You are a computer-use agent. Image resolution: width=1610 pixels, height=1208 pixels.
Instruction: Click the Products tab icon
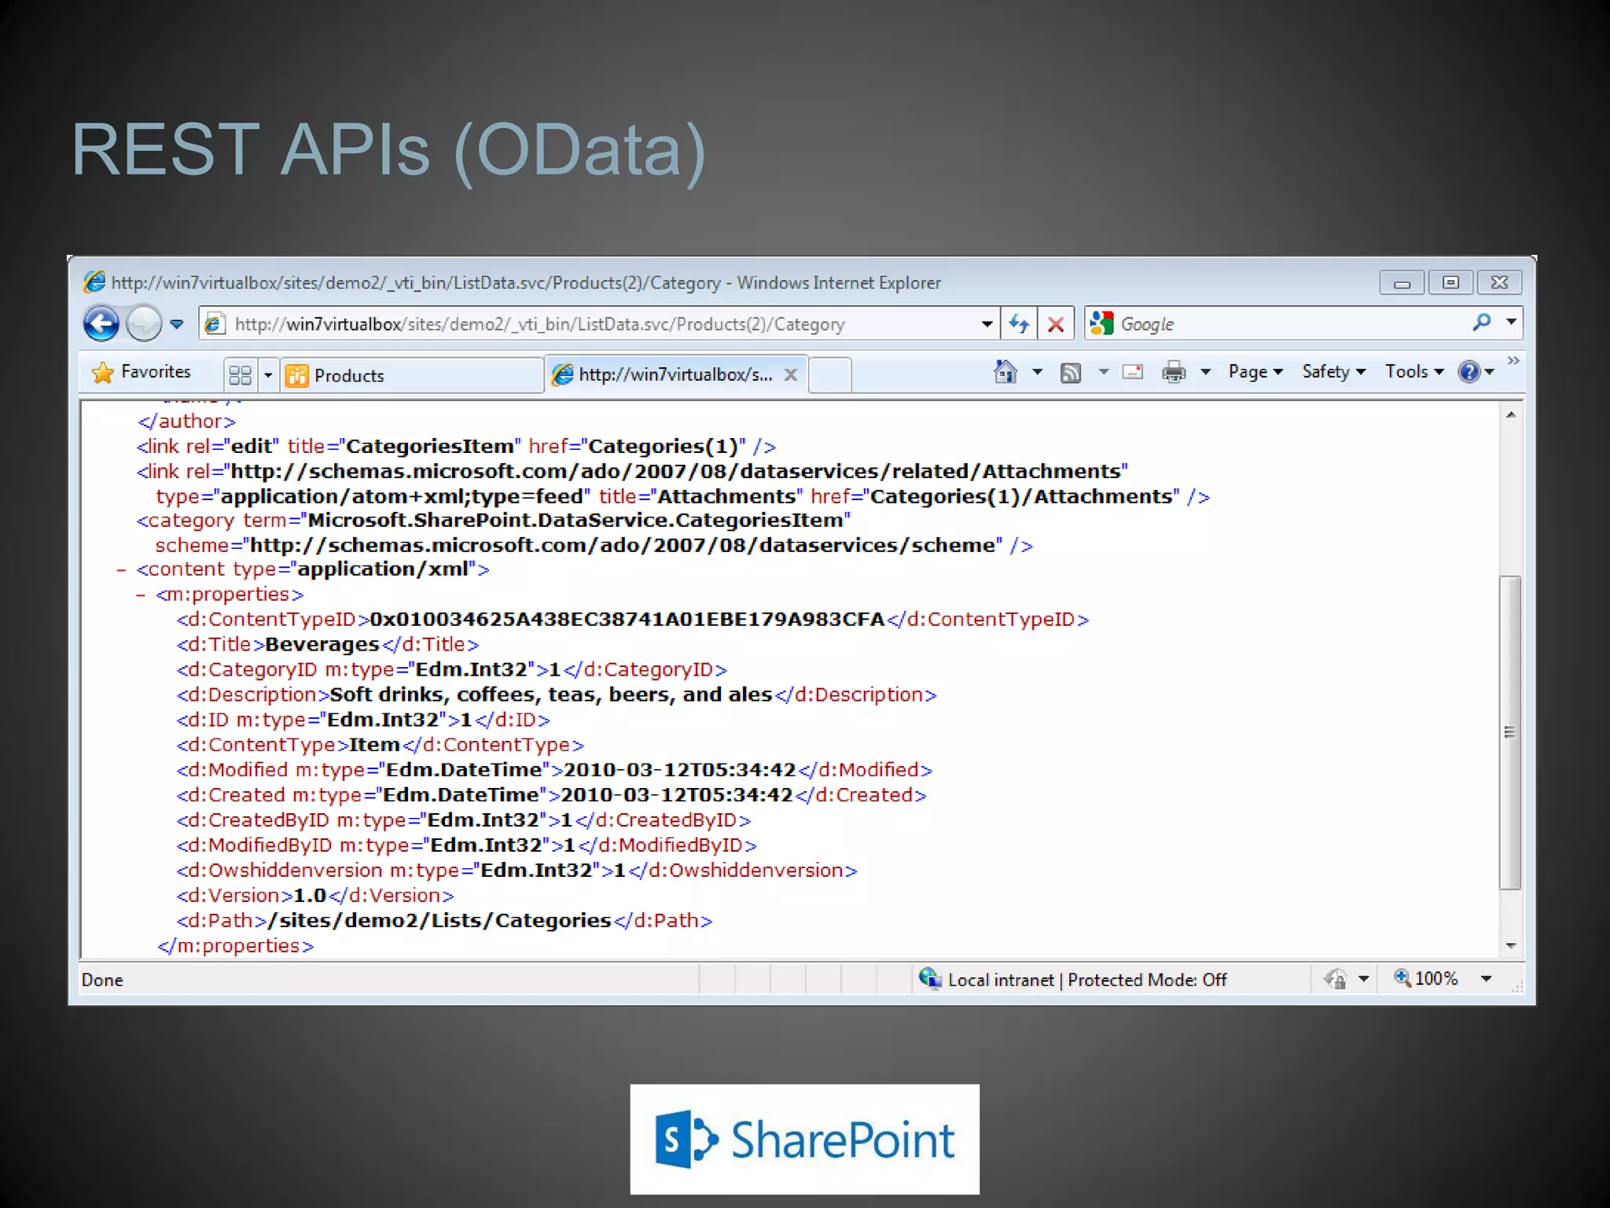(x=297, y=376)
